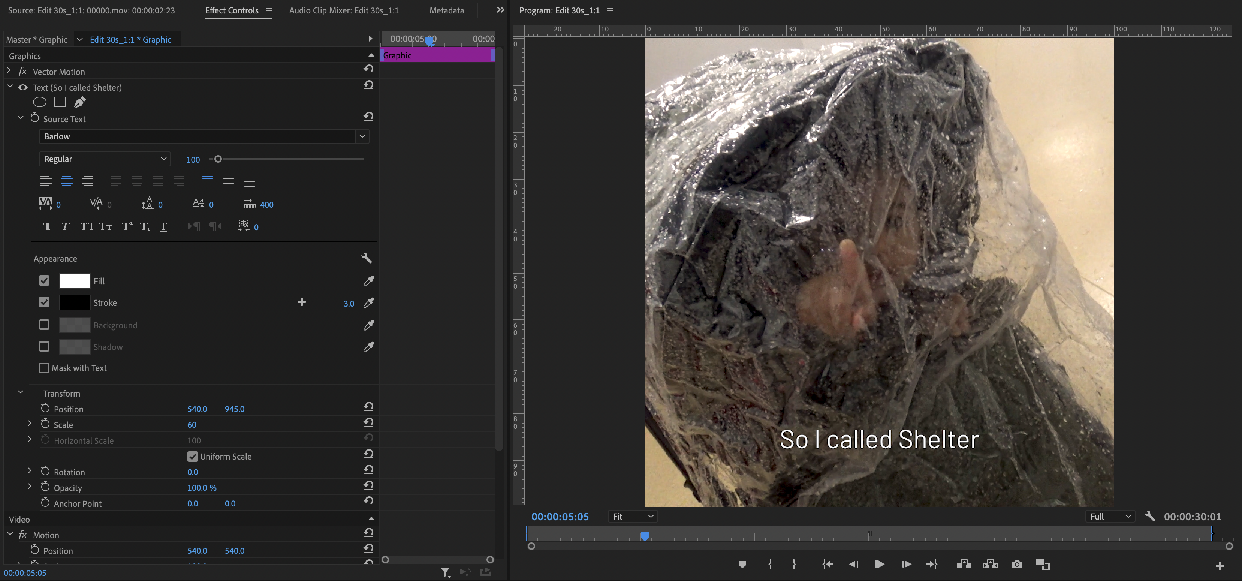The height and width of the screenshot is (581, 1242).
Task: Open the Audio Clip Mixer tab
Action: coord(344,10)
